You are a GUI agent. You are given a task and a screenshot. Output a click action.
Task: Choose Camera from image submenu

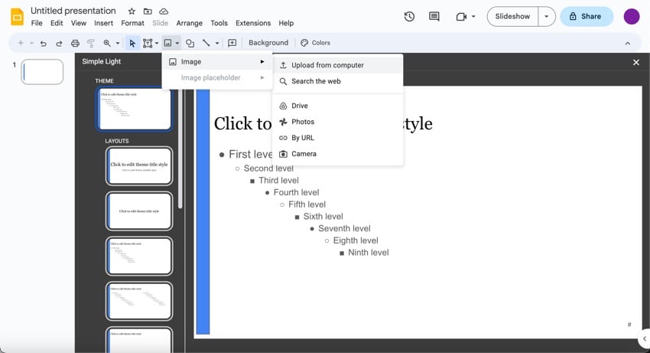point(304,154)
